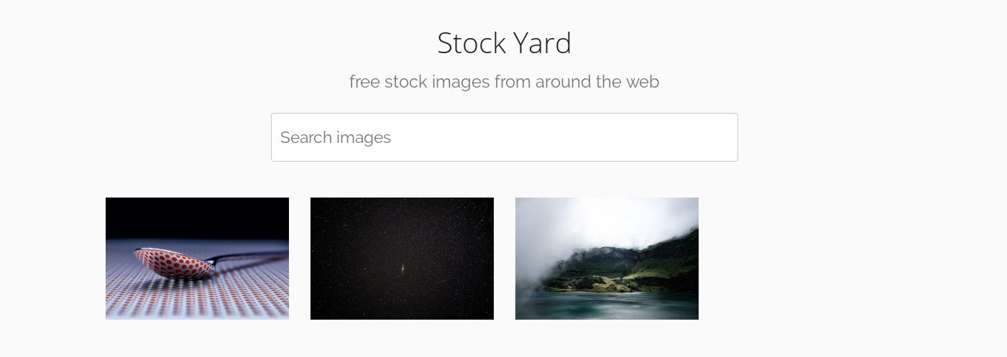Click the bright galaxy speck in star photo
The image size is (1007, 357).
(x=403, y=270)
